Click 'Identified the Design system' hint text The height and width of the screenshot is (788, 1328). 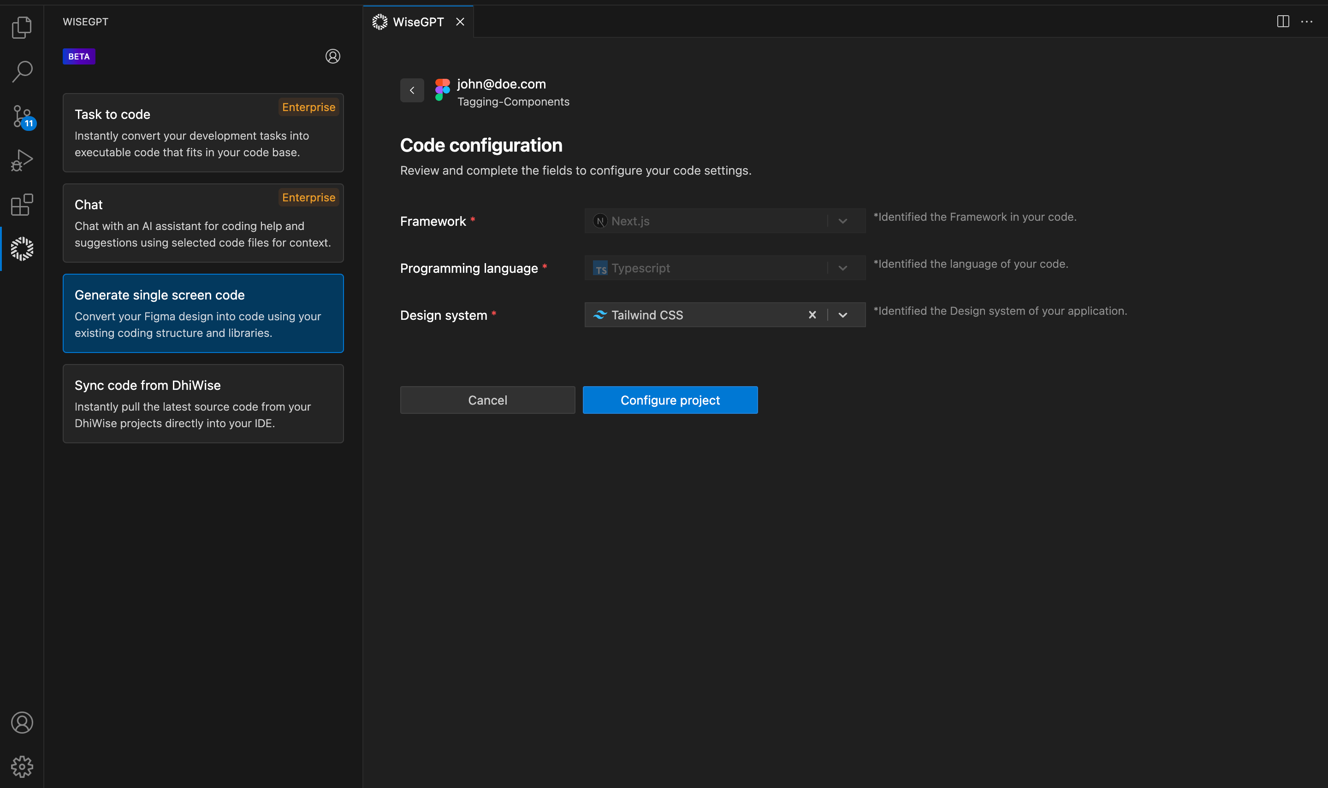point(1000,311)
